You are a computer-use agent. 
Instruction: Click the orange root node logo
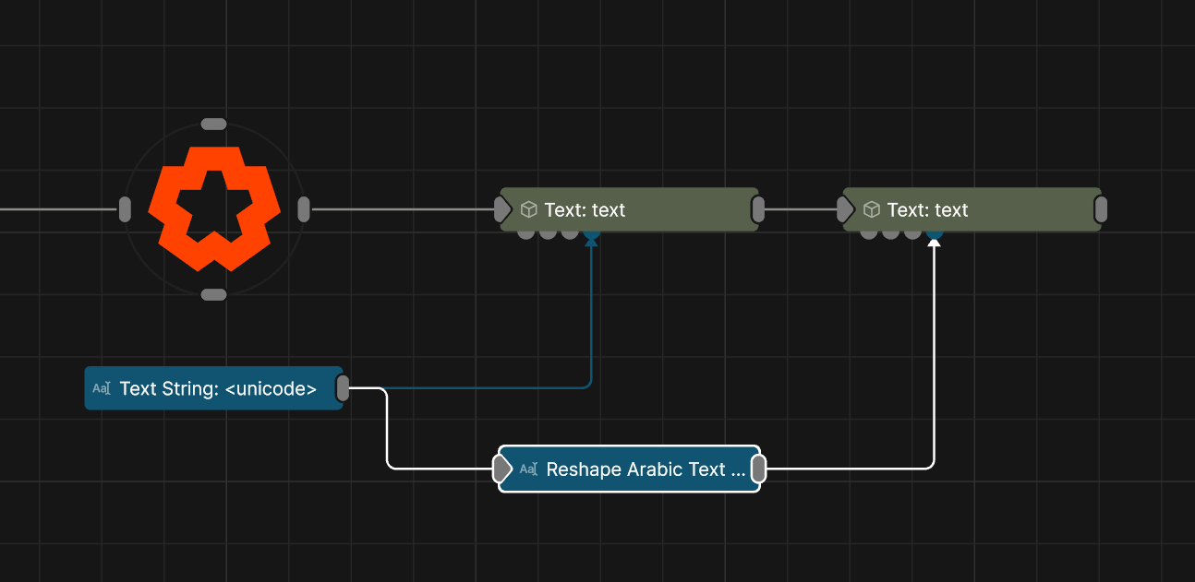[x=213, y=208]
